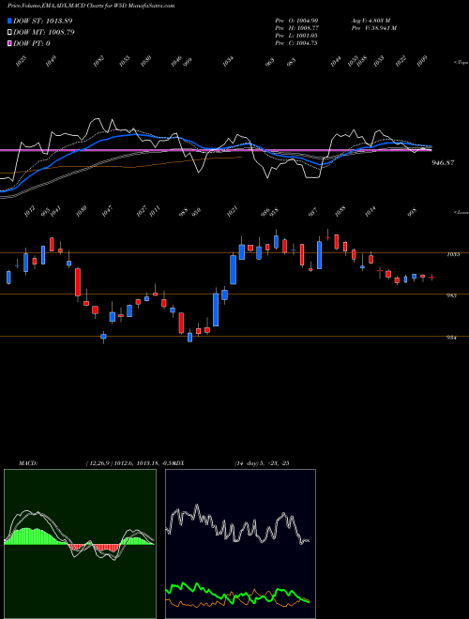The height and width of the screenshot is (619, 469).
Task: Click the top-row high label 1034
Action: [x=228, y=61]
